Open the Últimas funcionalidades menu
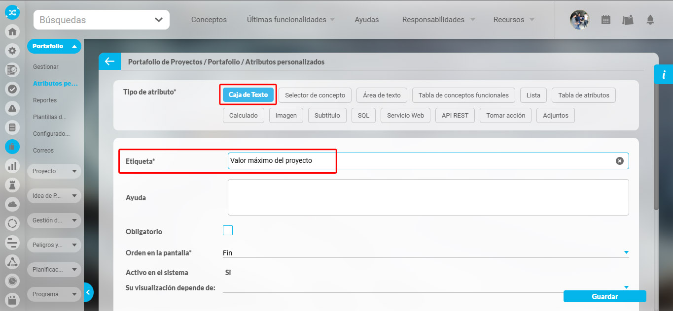 pos(290,20)
